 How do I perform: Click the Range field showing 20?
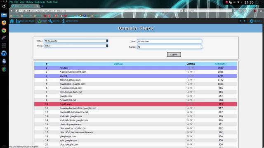(x=170, y=47)
